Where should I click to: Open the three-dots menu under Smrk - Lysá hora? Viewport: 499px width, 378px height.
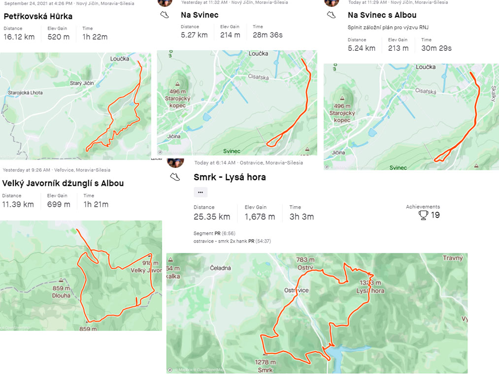coord(200,192)
